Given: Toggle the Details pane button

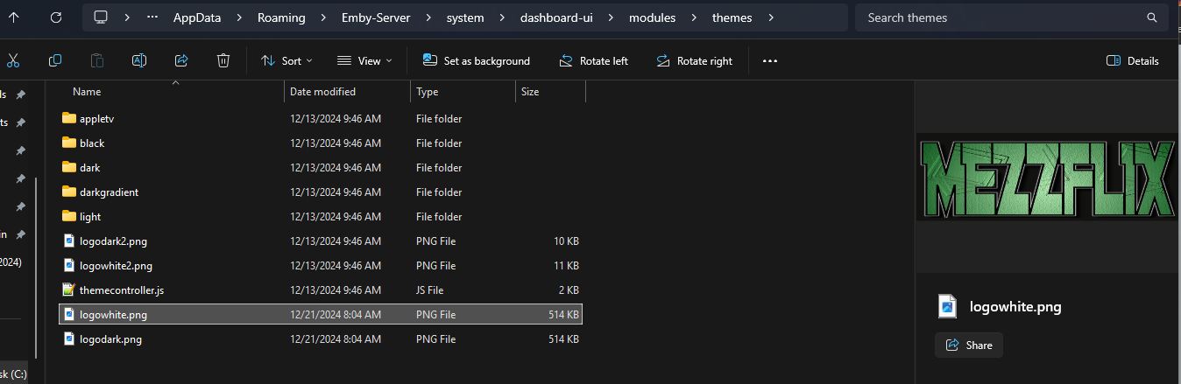Looking at the screenshot, I should [1133, 60].
